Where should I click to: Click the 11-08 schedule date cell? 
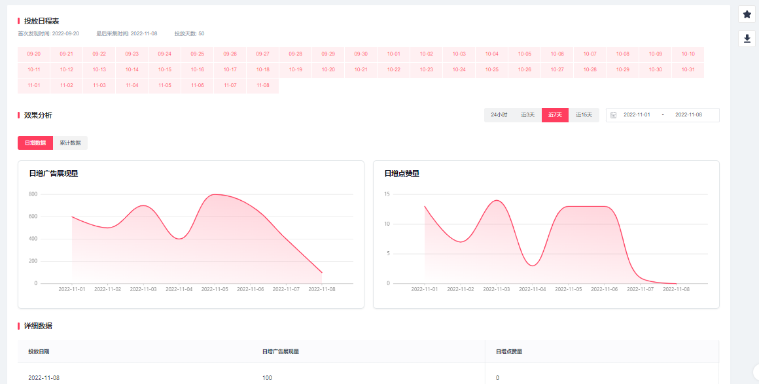pyautogui.click(x=262, y=86)
